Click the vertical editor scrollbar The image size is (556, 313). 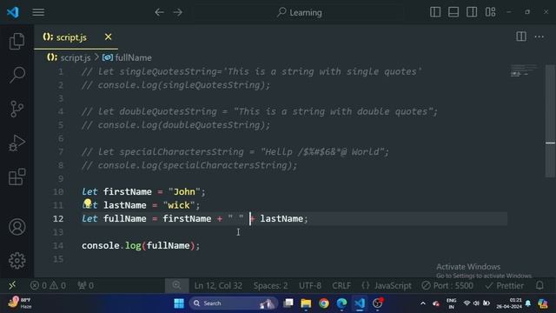pos(550,121)
